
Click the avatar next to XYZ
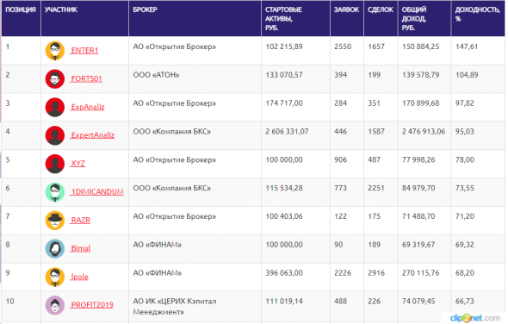pyautogui.click(x=55, y=164)
